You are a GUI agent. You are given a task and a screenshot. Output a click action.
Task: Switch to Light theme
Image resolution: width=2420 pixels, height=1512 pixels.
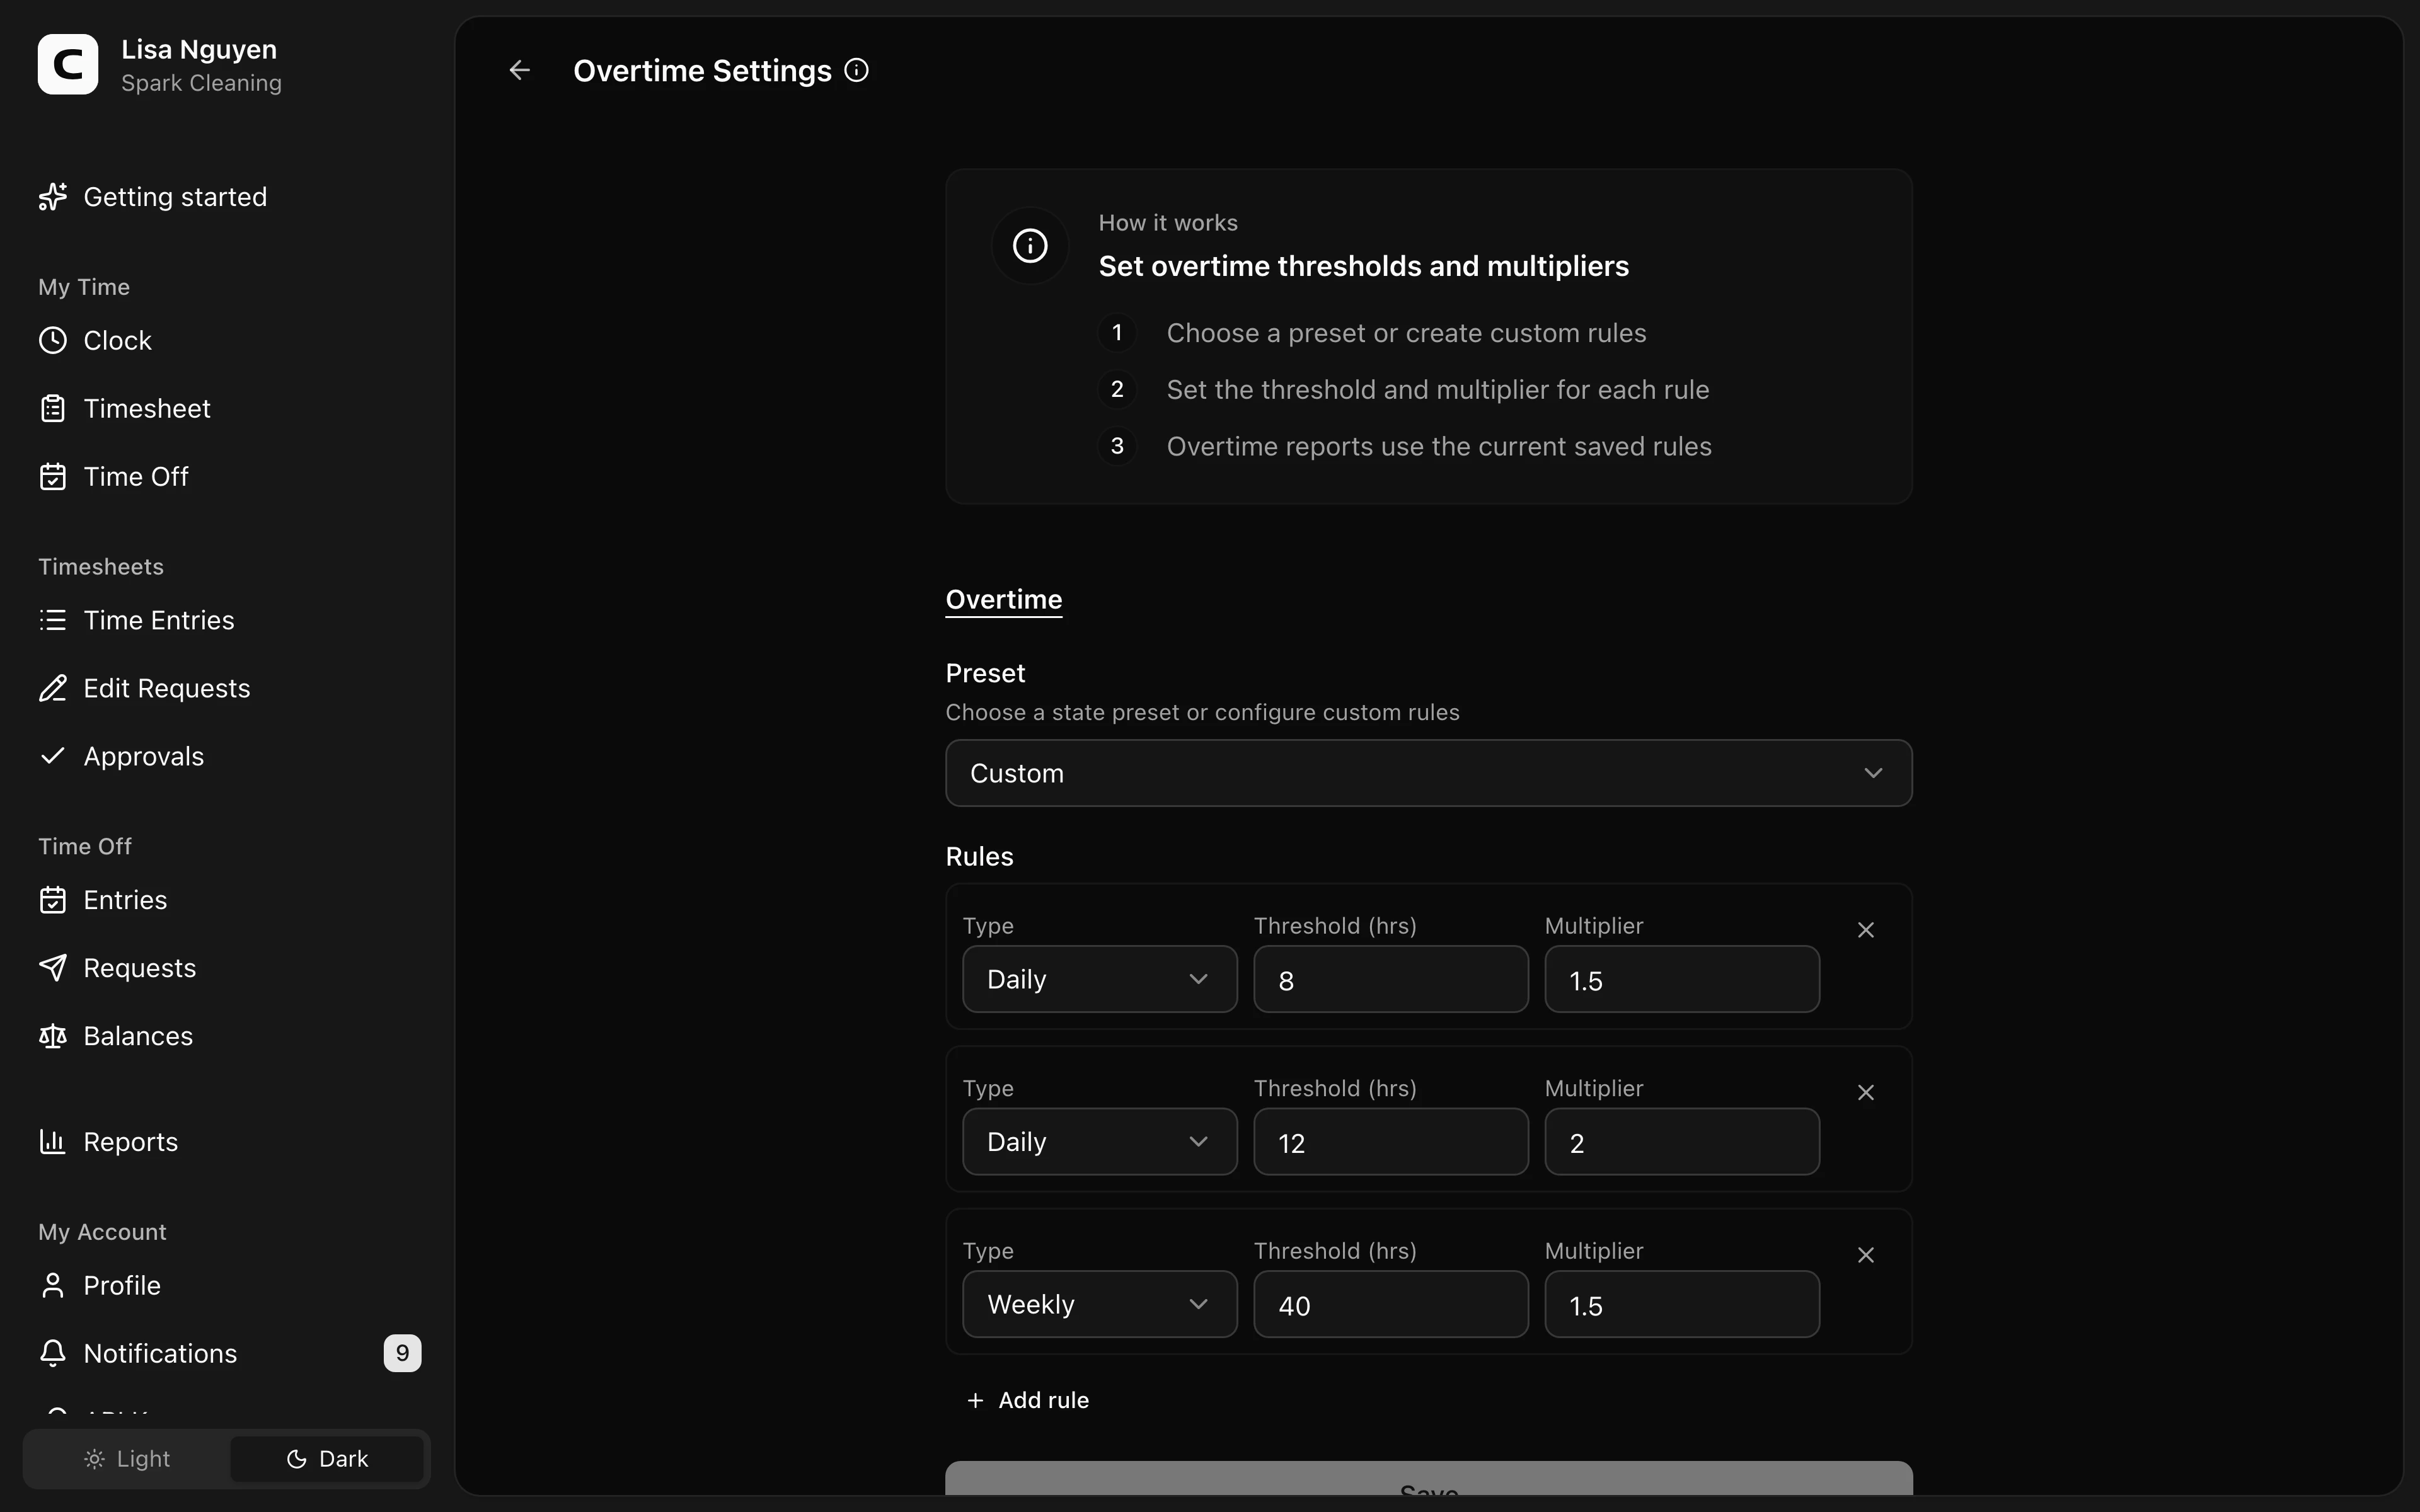(127, 1459)
